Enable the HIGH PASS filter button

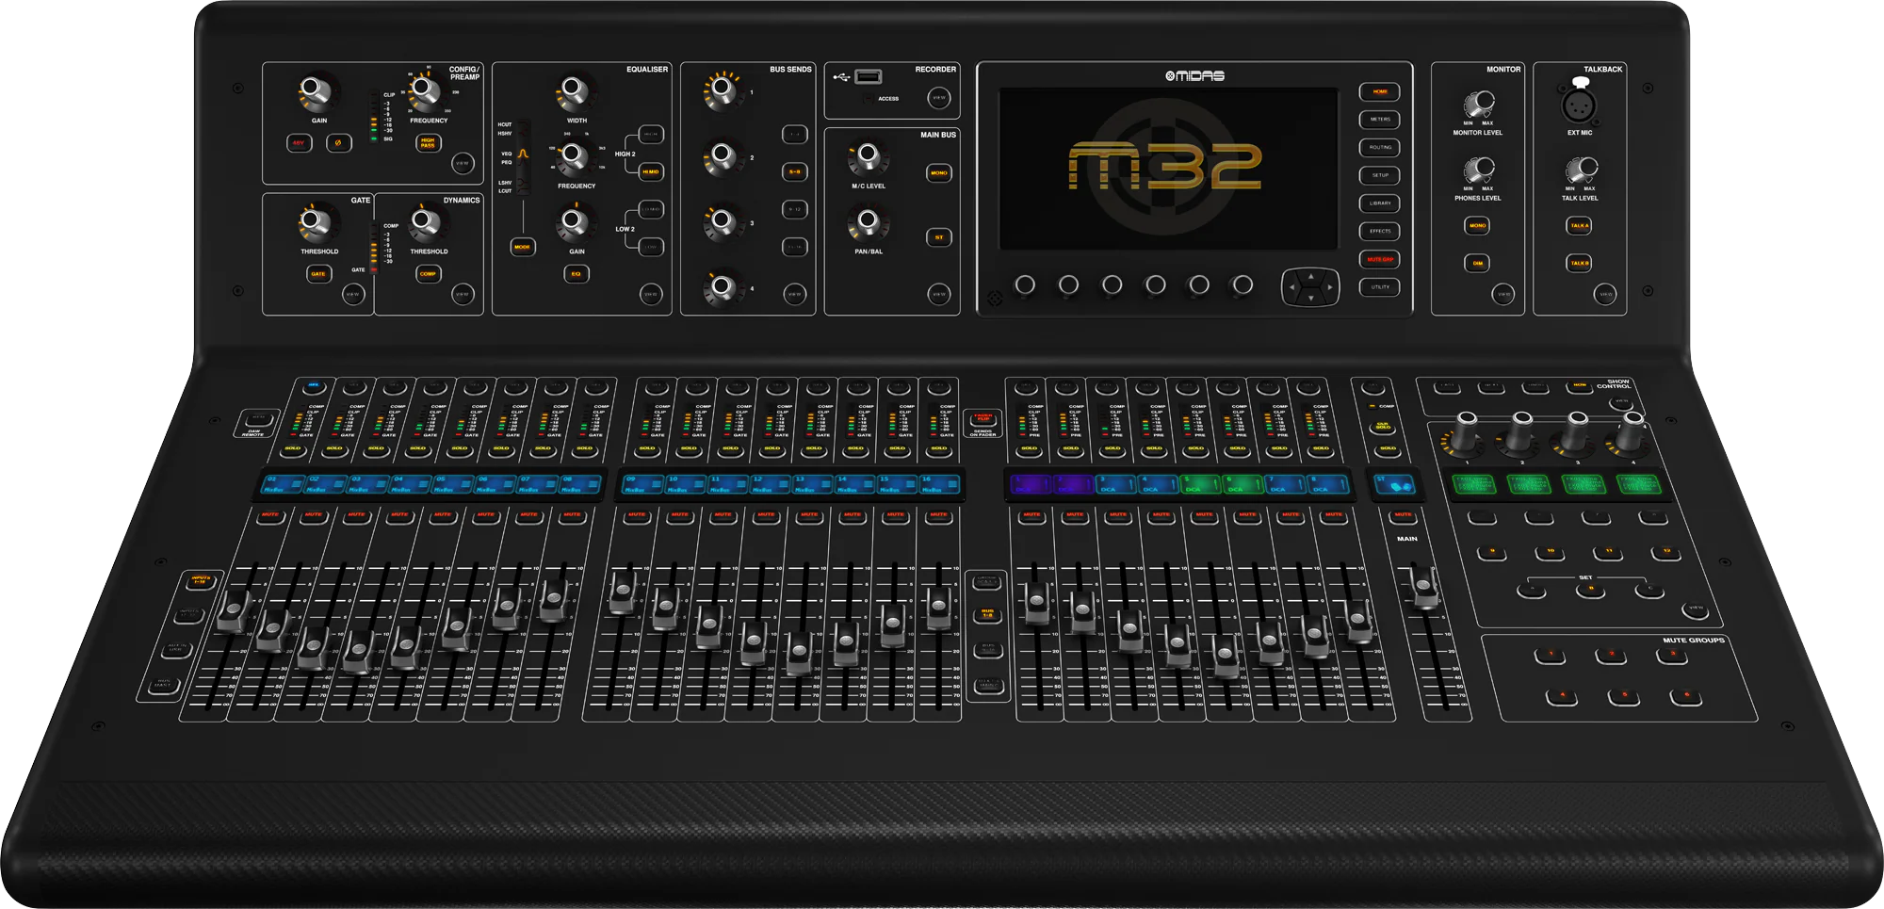[x=428, y=143]
